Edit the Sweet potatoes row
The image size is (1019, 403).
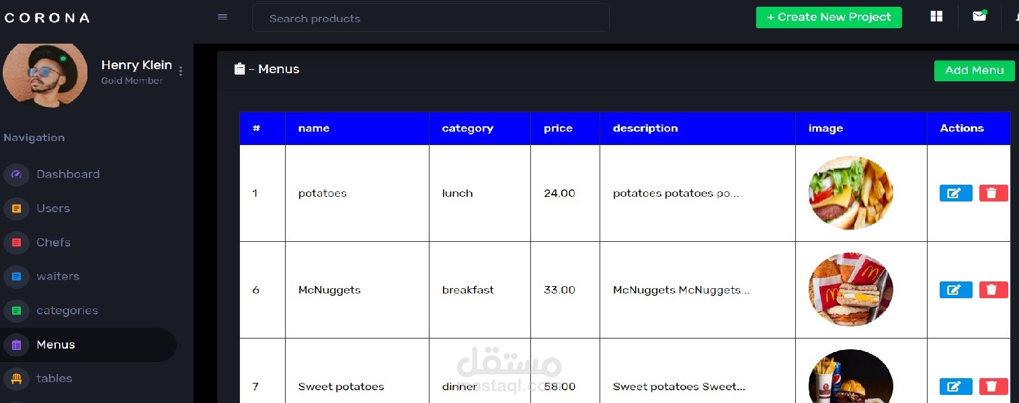[955, 386]
